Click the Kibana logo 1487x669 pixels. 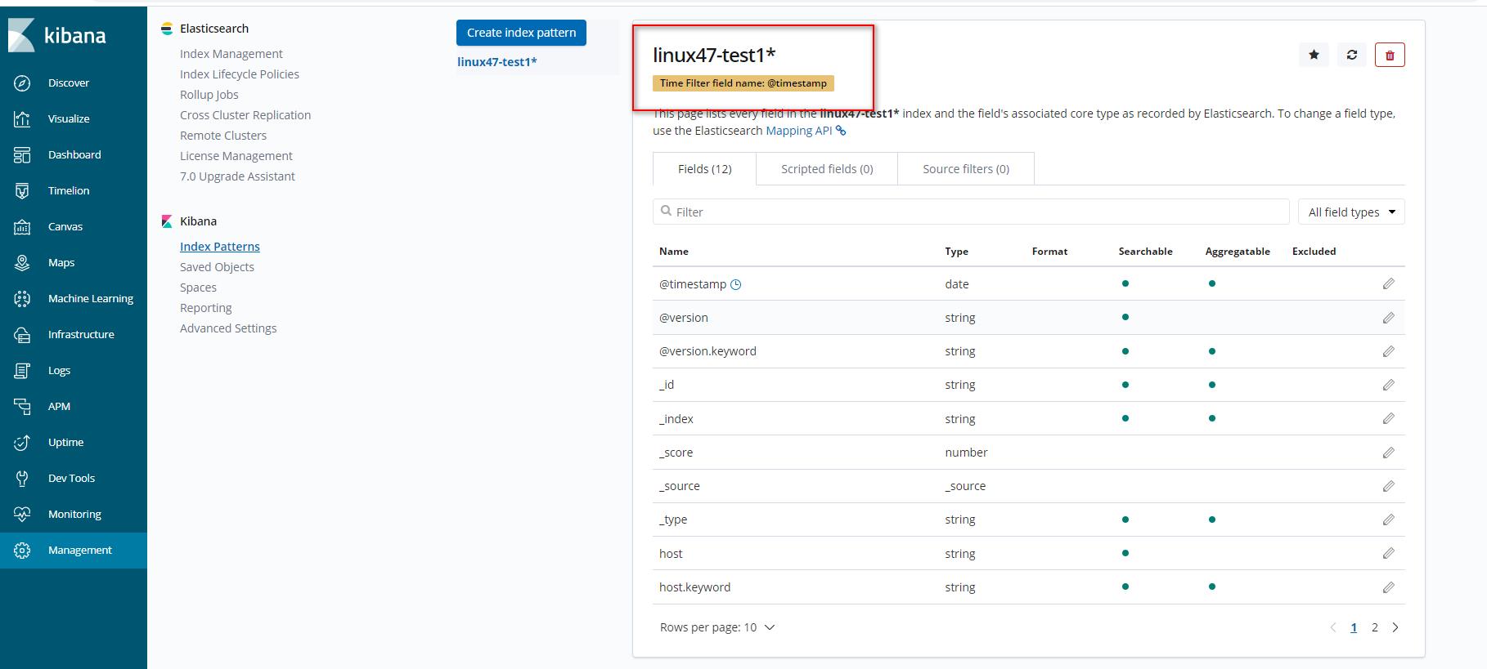click(x=57, y=35)
